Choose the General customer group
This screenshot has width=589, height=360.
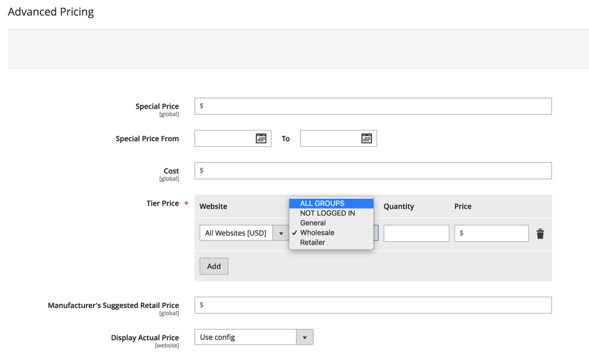point(312,222)
